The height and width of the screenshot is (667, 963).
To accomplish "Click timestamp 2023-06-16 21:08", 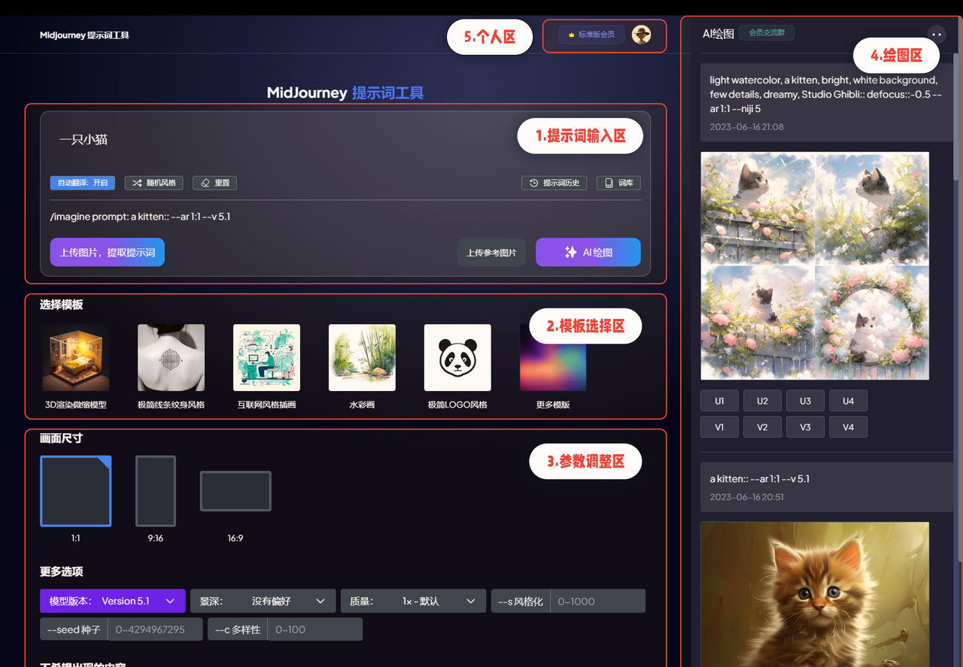I will [746, 127].
